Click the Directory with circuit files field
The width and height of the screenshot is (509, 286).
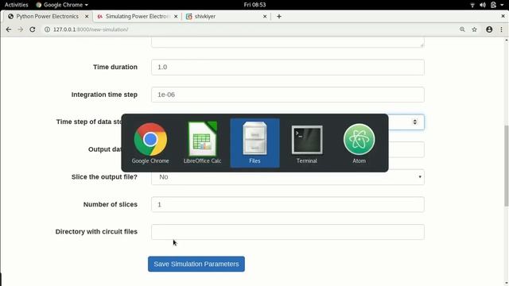click(x=288, y=232)
